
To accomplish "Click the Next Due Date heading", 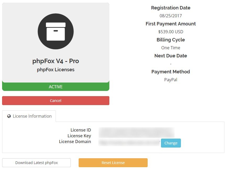I will [x=171, y=56].
